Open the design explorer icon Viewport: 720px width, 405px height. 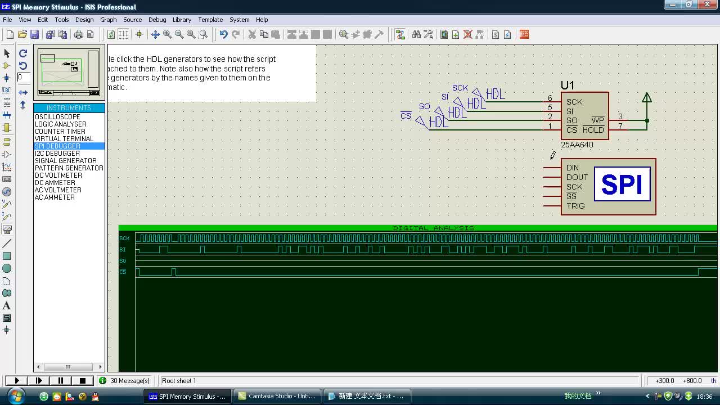click(x=444, y=34)
